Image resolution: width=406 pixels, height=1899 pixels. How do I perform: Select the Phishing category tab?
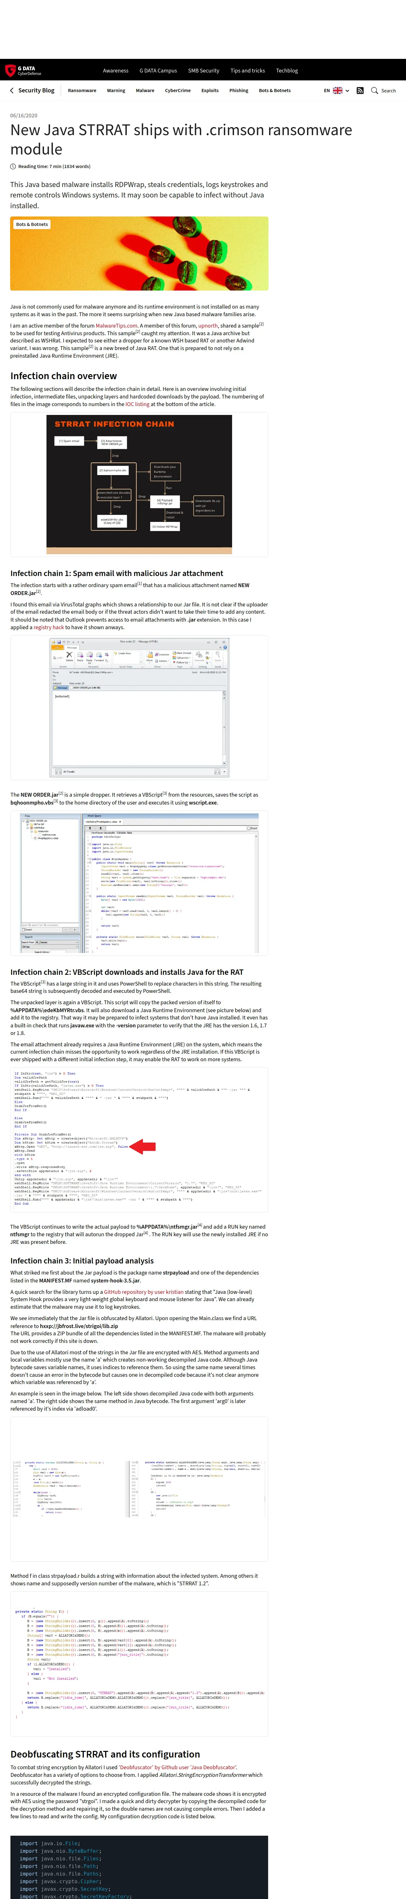(239, 91)
